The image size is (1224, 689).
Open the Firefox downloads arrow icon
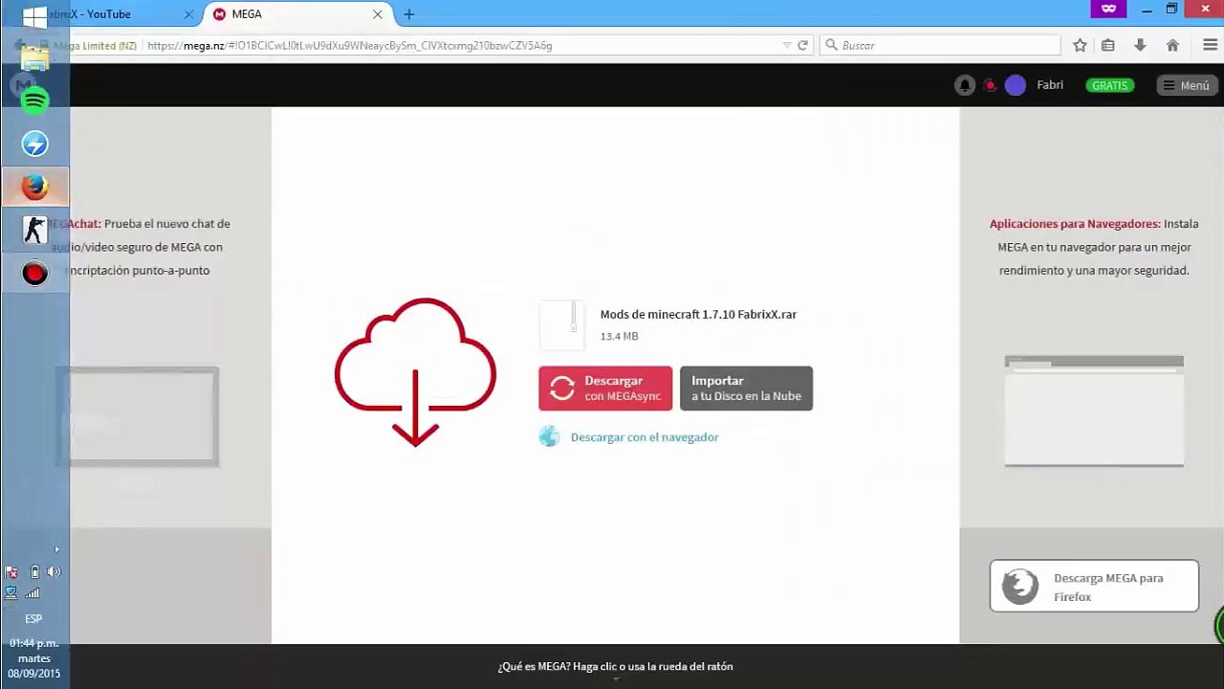pos(1140,45)
